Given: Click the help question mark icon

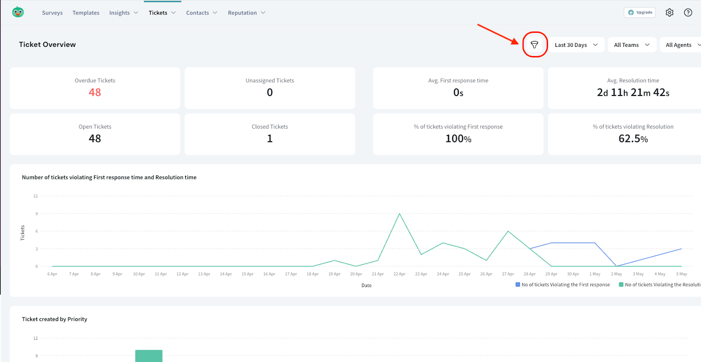Looking at the screenshot, I should pyautogui.click(x=688, y=13).
